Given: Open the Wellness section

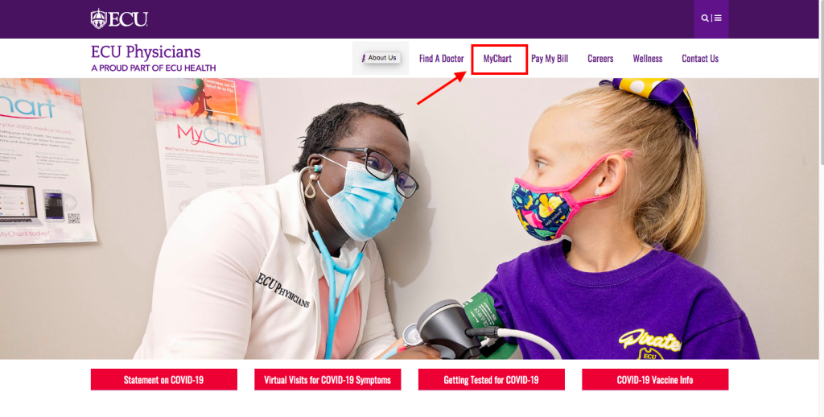Looking at the screenshot, I should coord(648,59).
